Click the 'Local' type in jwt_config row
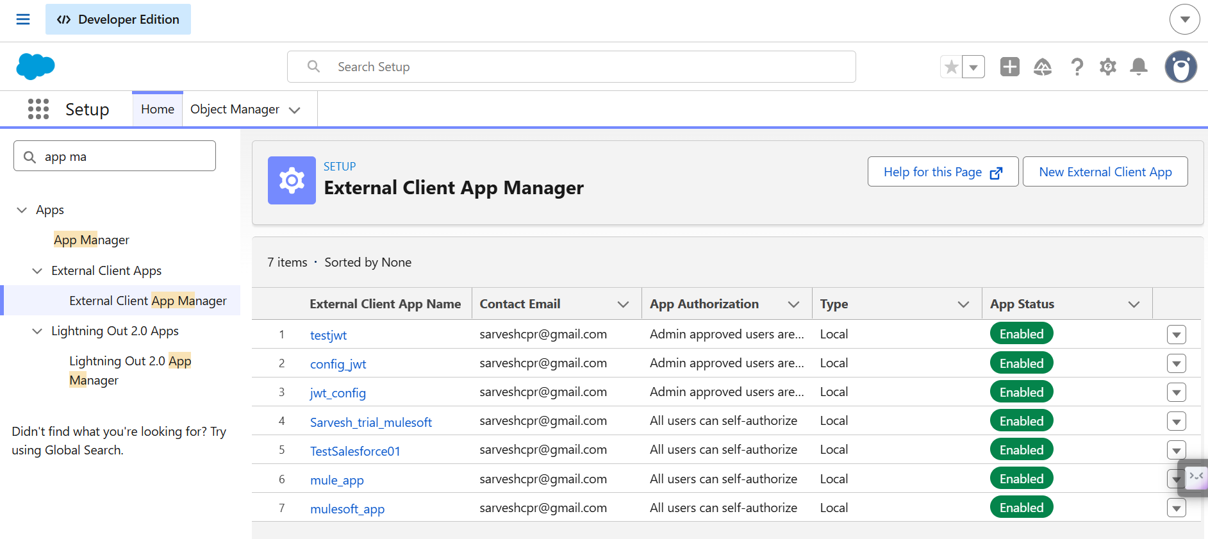This screenshot has height=539, width=1208. [834, 392]
